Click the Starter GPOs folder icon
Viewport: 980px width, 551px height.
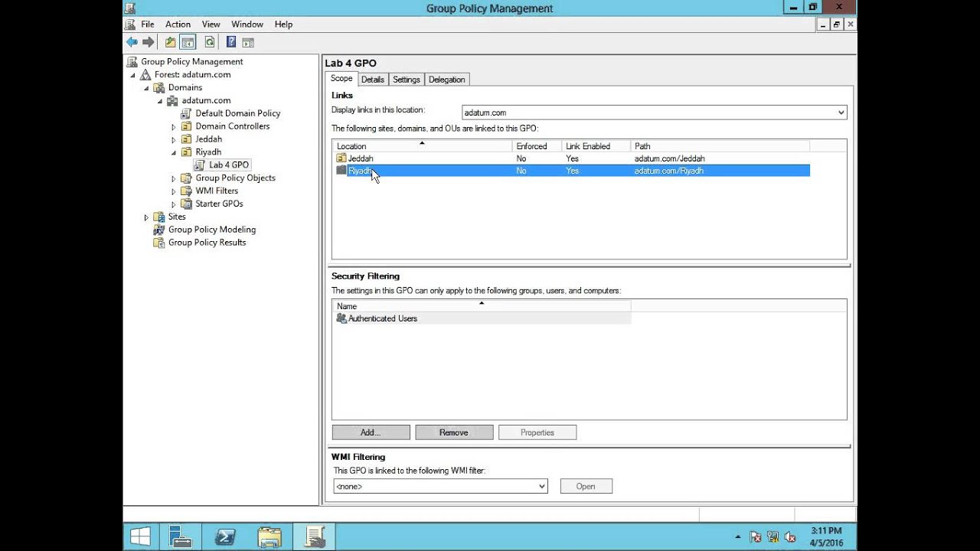coord(186,204)
